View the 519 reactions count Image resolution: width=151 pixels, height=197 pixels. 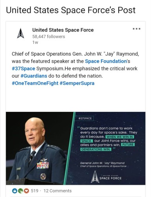tap(35, 191)
